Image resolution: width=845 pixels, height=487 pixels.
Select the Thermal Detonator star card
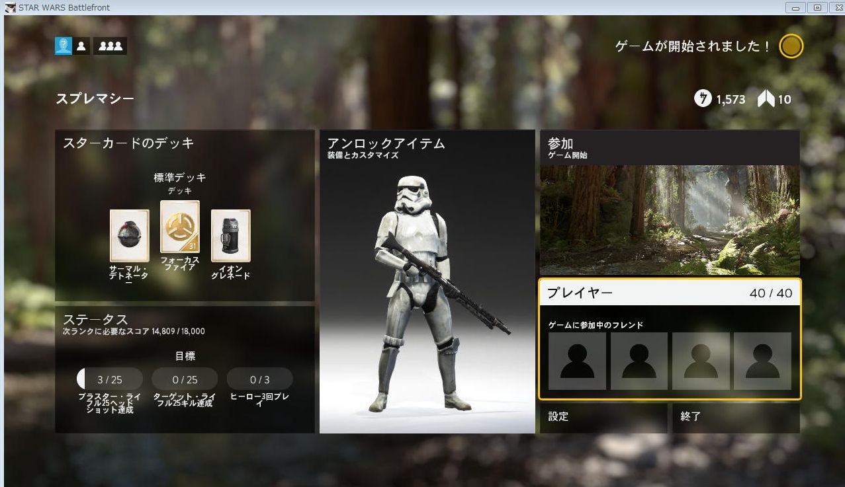pyautogui.click(x=129, y=235)
